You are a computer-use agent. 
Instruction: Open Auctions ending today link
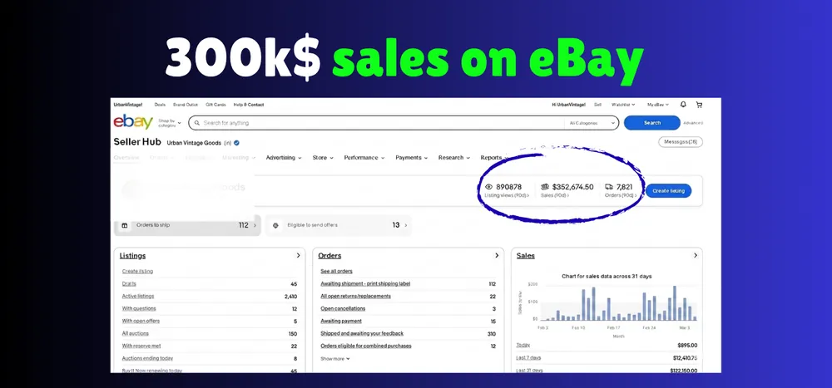pyautogui.click(x=147, y=358)
